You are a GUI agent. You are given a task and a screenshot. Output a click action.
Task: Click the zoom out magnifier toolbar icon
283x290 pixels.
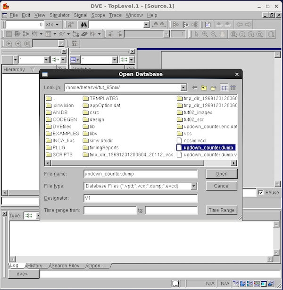(214, 34)
